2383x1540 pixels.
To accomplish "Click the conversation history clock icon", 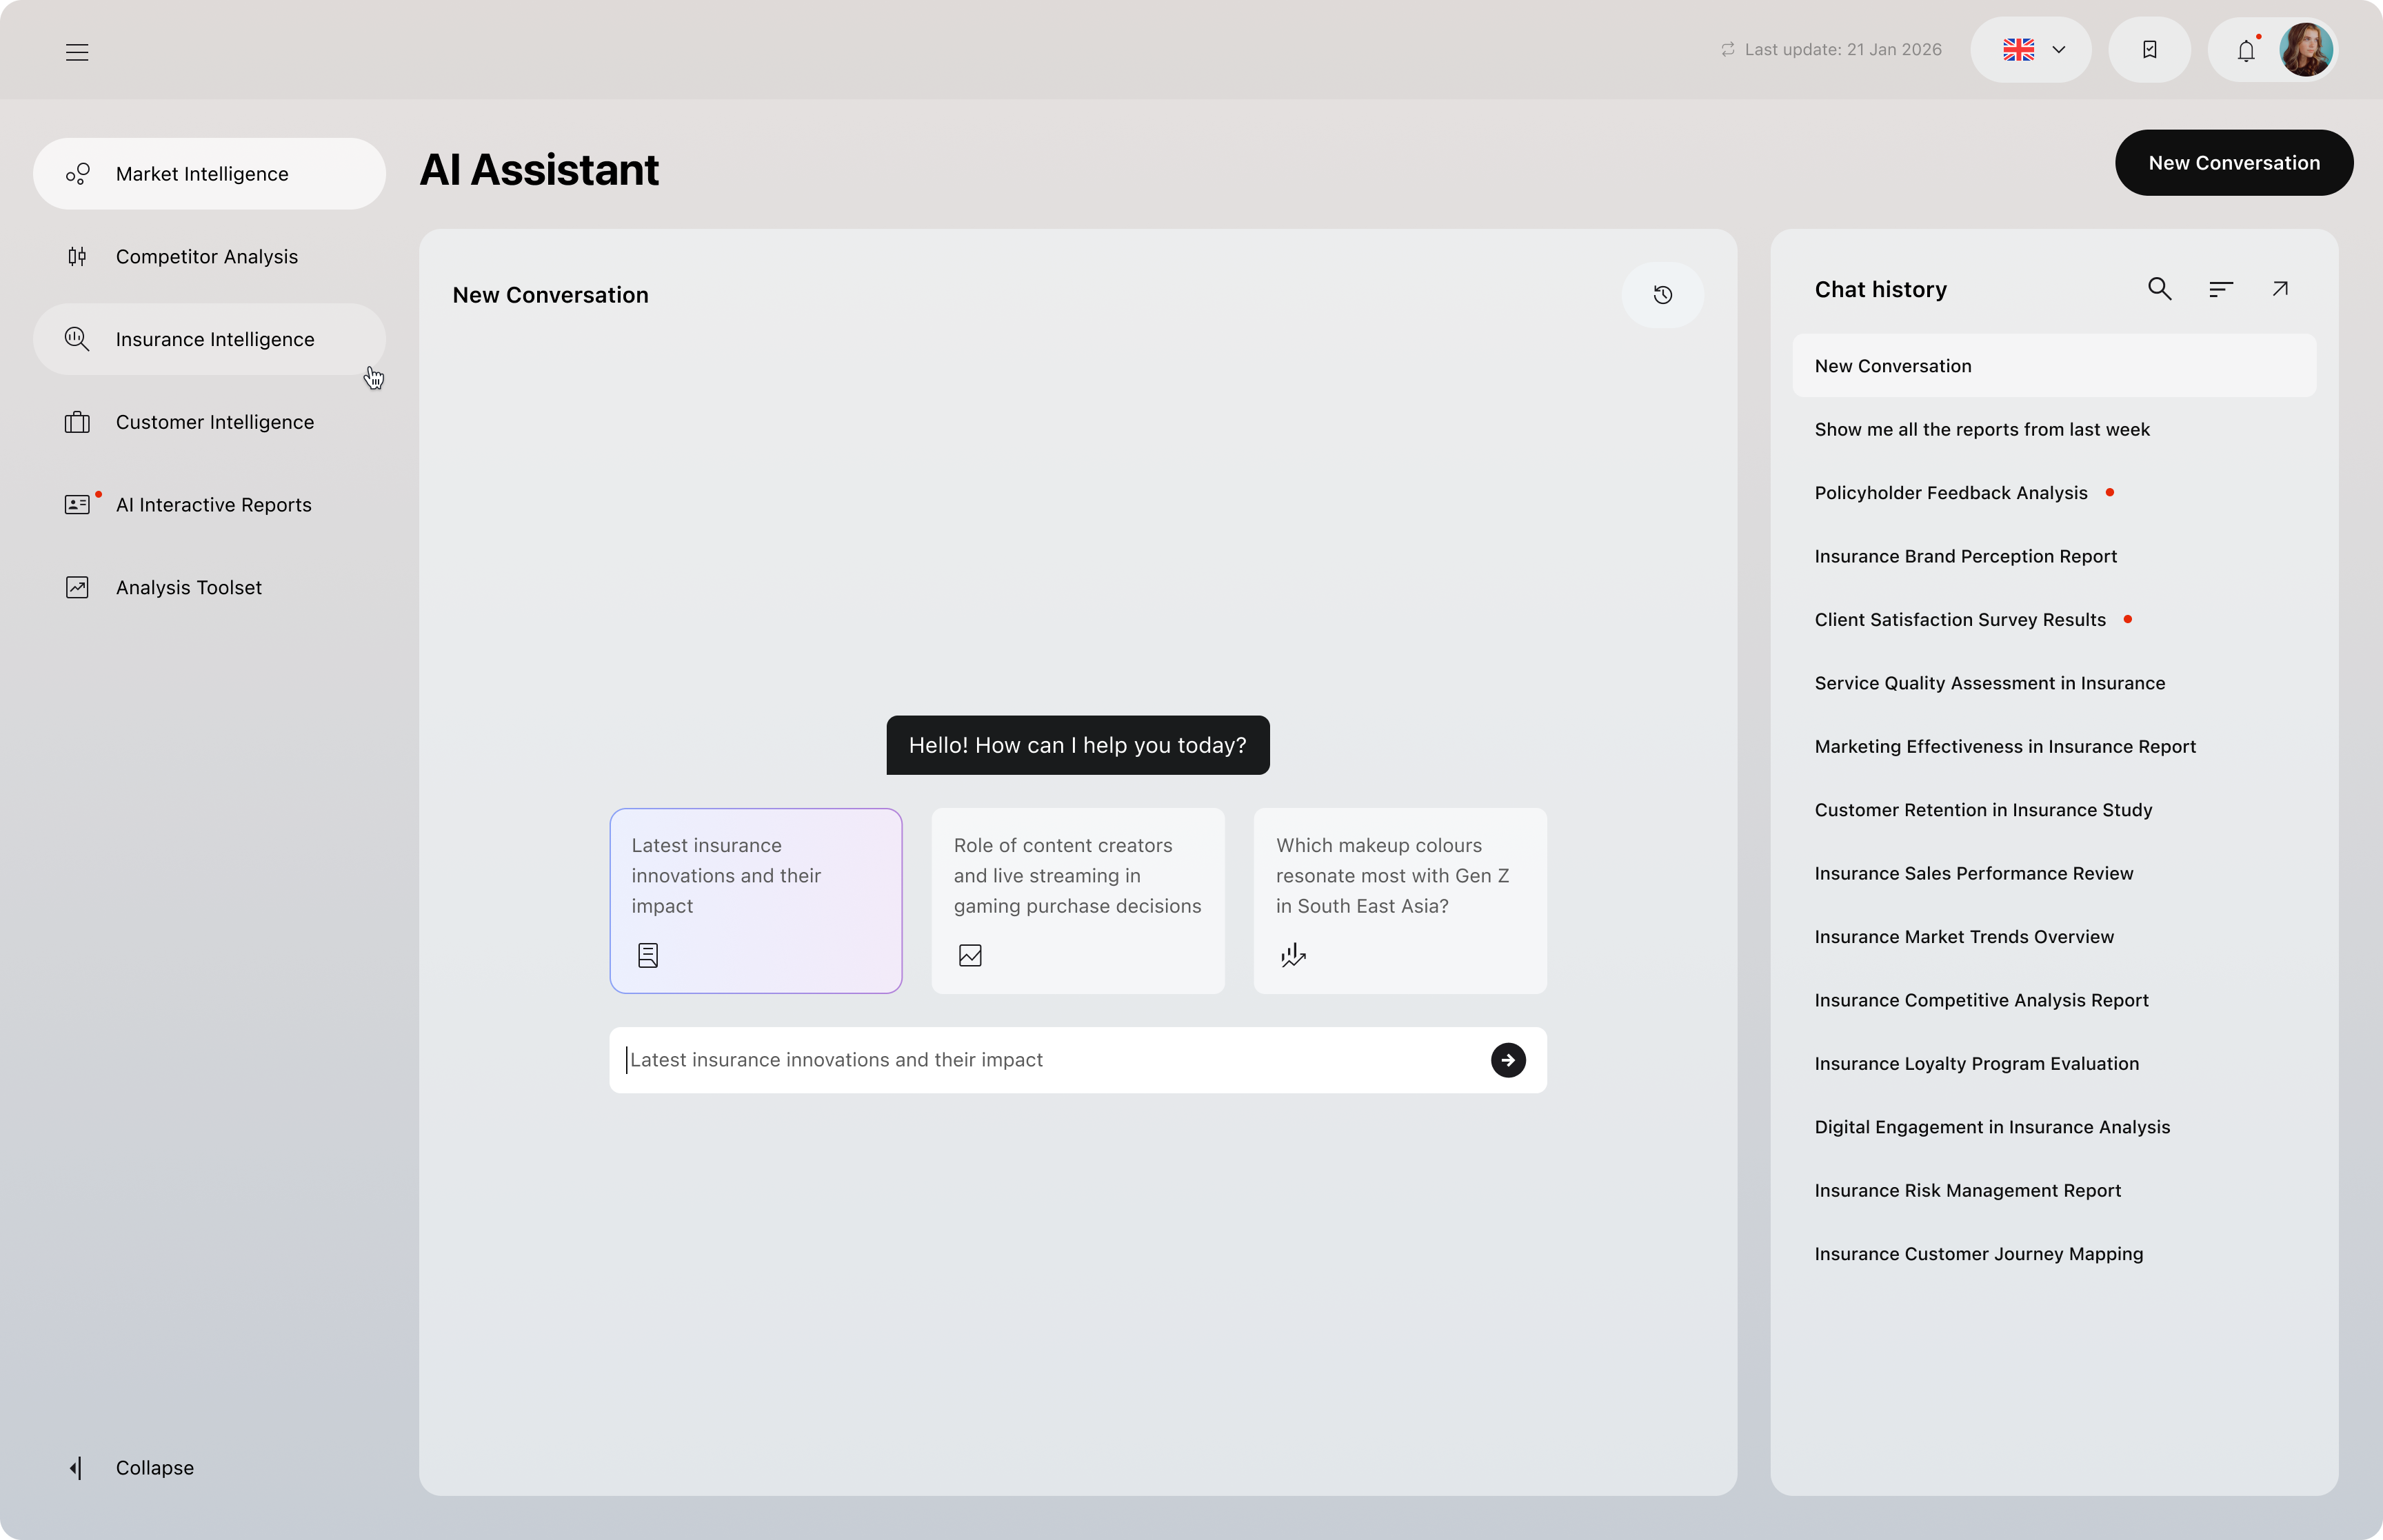I will click(1662, 295).
